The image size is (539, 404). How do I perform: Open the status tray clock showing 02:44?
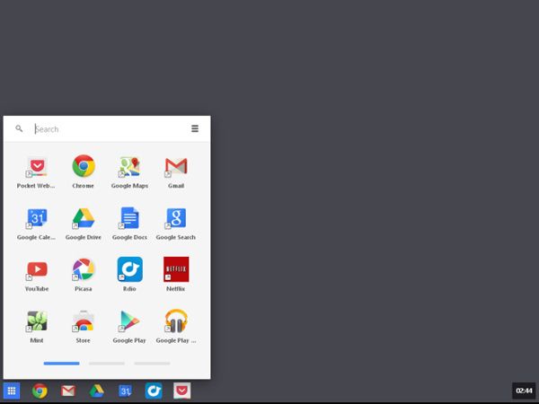point(524,391)
